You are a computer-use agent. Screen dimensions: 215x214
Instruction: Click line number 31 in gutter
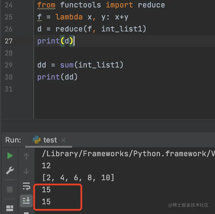coord(9,89)
